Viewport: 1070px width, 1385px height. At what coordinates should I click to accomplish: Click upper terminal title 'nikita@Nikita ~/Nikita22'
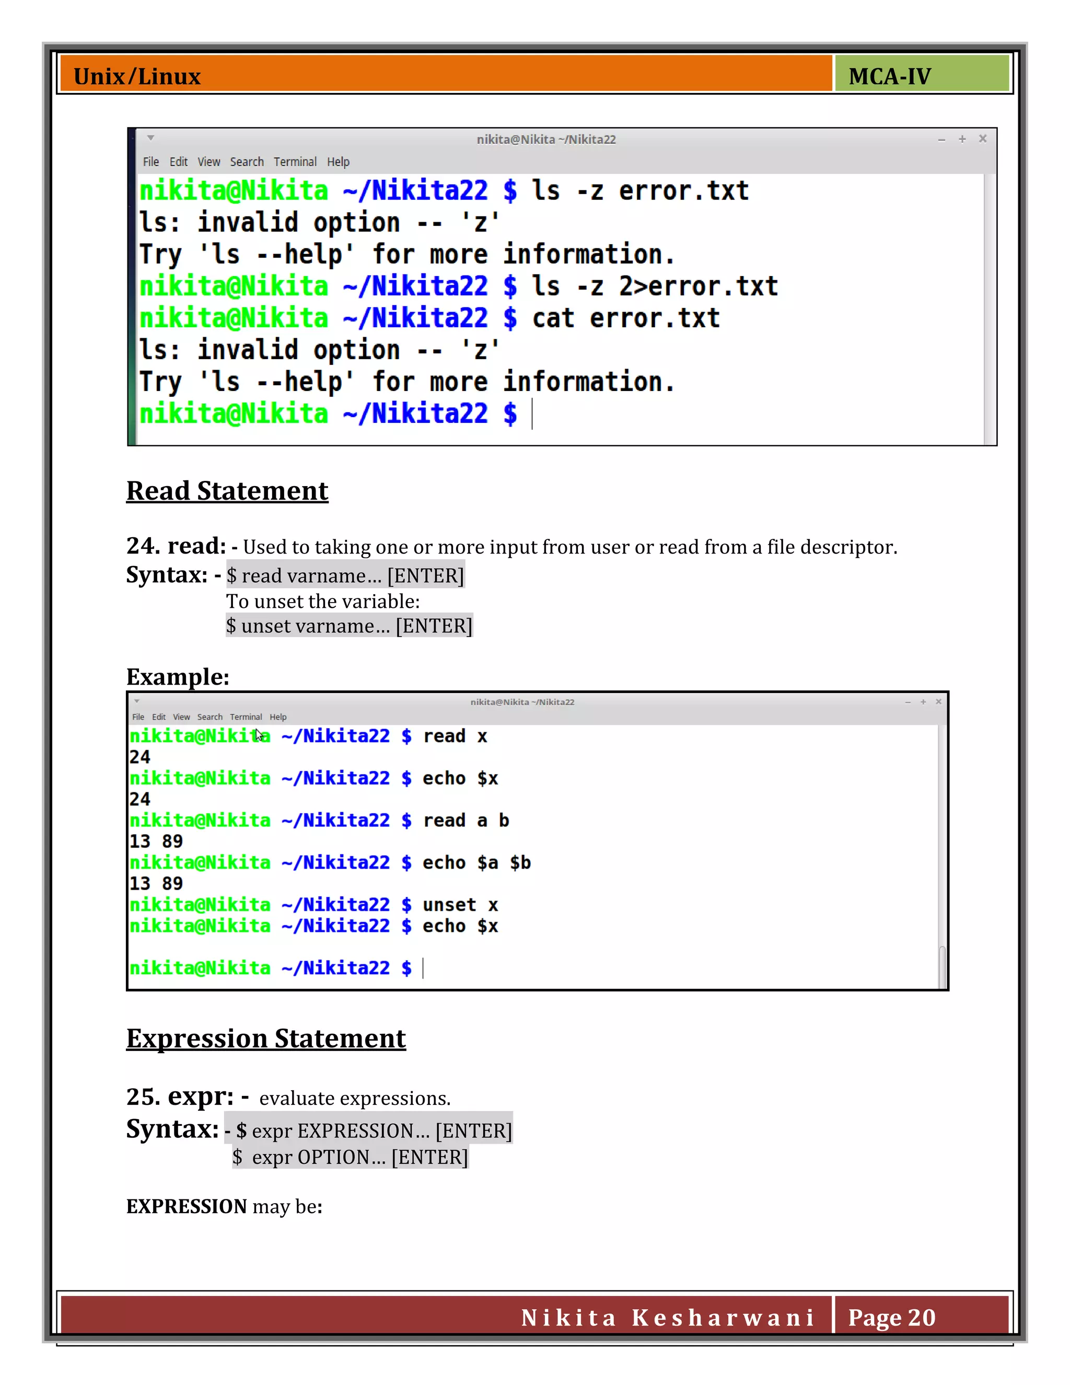click(x=546, y=140)
